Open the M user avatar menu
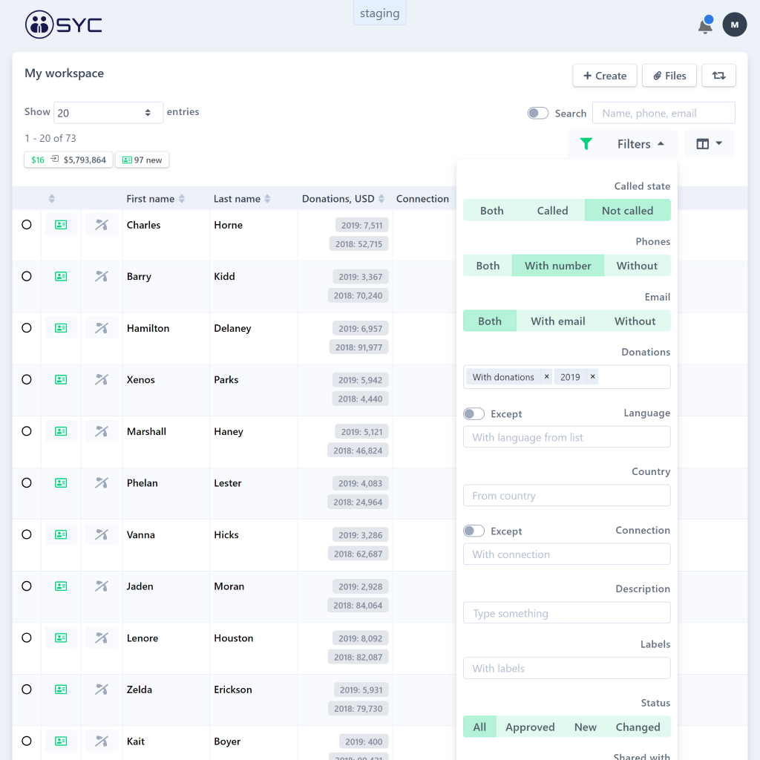Image resolution: width=760 pixels, height=760 pixels. pyautogui.click(x=734, y=24)
